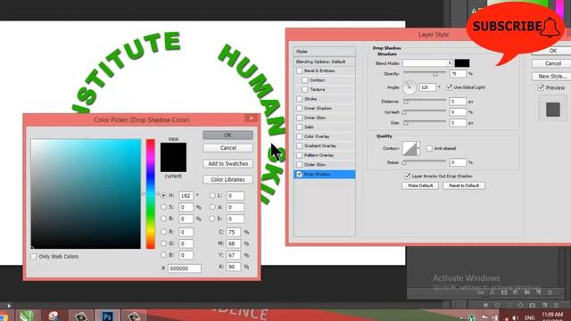Enable the Contour sub-option checkbox
Screen dimensions: 571x321
[305, 80]
